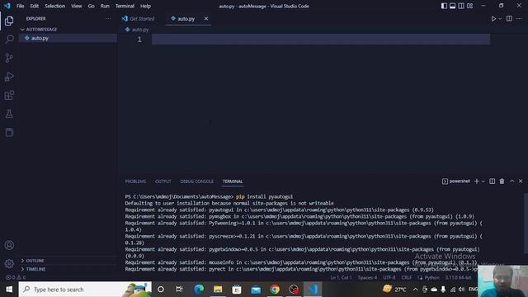Open the View menu
Image resolution: width=528 pixels, height=297 pixels.
click(x=77, y=6)
